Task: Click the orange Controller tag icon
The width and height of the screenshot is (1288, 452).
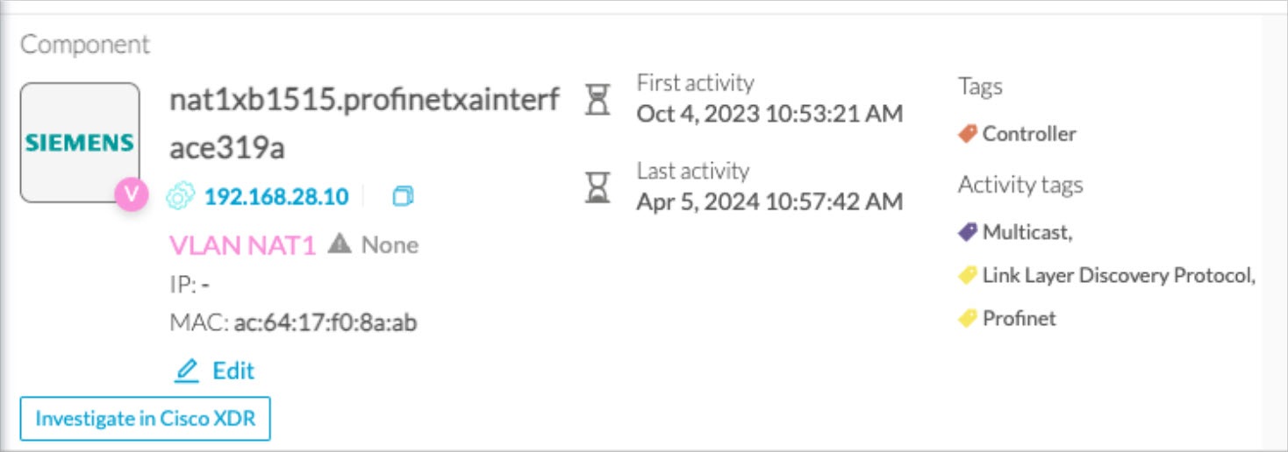Action: [x=968, y=134]
